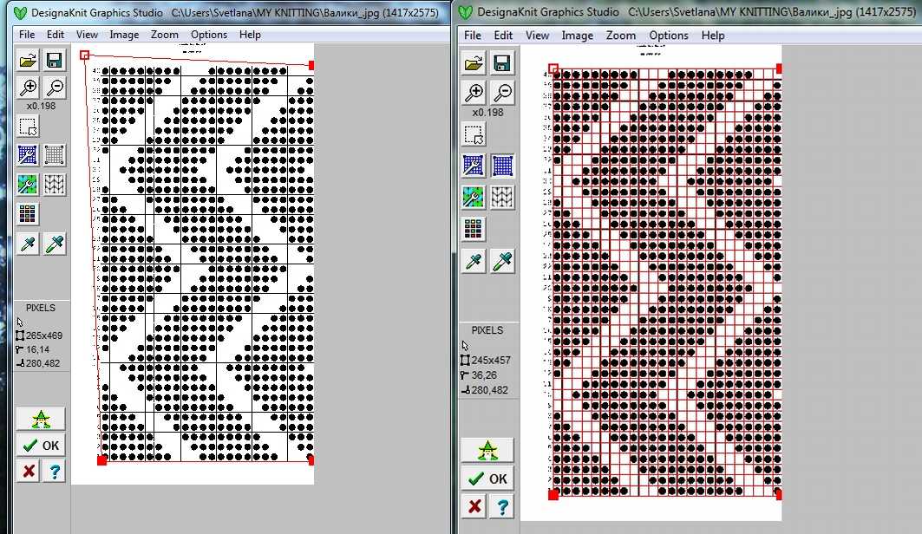Click color adjust wrench icon in right window
Viewport: 922px width, 534px height.
(x=474, y=198)
